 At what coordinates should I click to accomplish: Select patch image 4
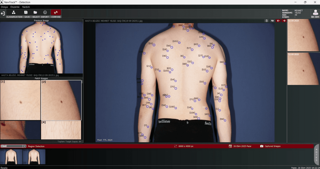(61, 130)
